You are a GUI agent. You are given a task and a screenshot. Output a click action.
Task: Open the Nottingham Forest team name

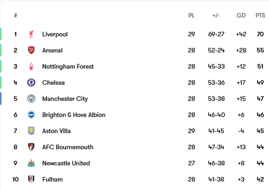pos(68,66)
